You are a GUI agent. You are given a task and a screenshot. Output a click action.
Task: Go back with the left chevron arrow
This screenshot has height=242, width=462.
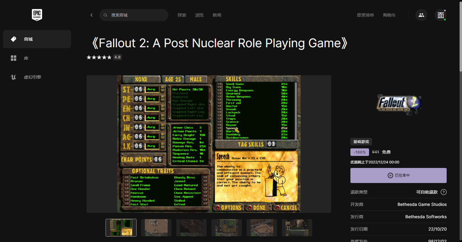pyautogui.click(x=91, y=15)
